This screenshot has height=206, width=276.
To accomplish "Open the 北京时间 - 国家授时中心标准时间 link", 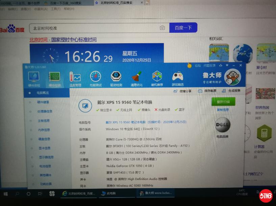I will [x=63, y=40].
